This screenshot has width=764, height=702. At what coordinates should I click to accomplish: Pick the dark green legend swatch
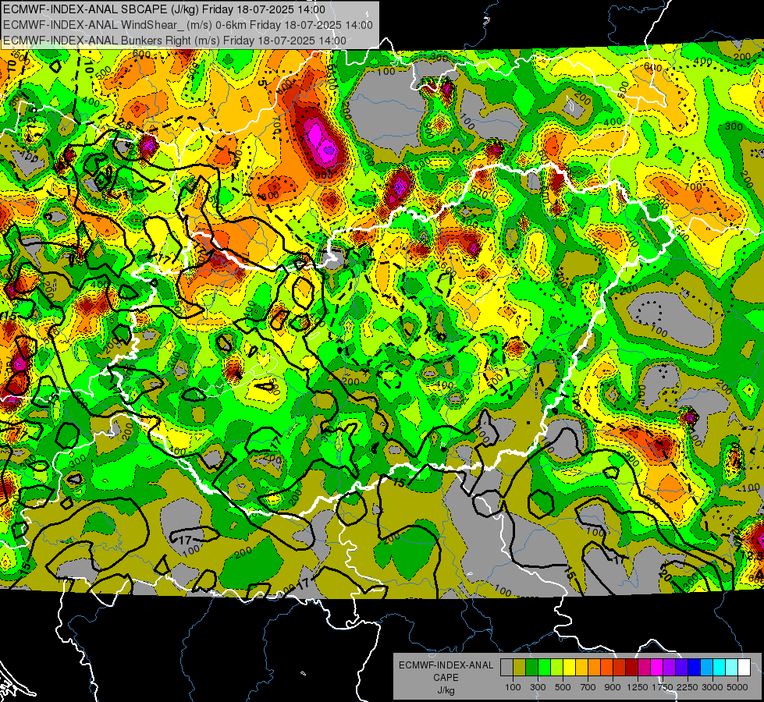pyautogui.click(x=531, y=668)
